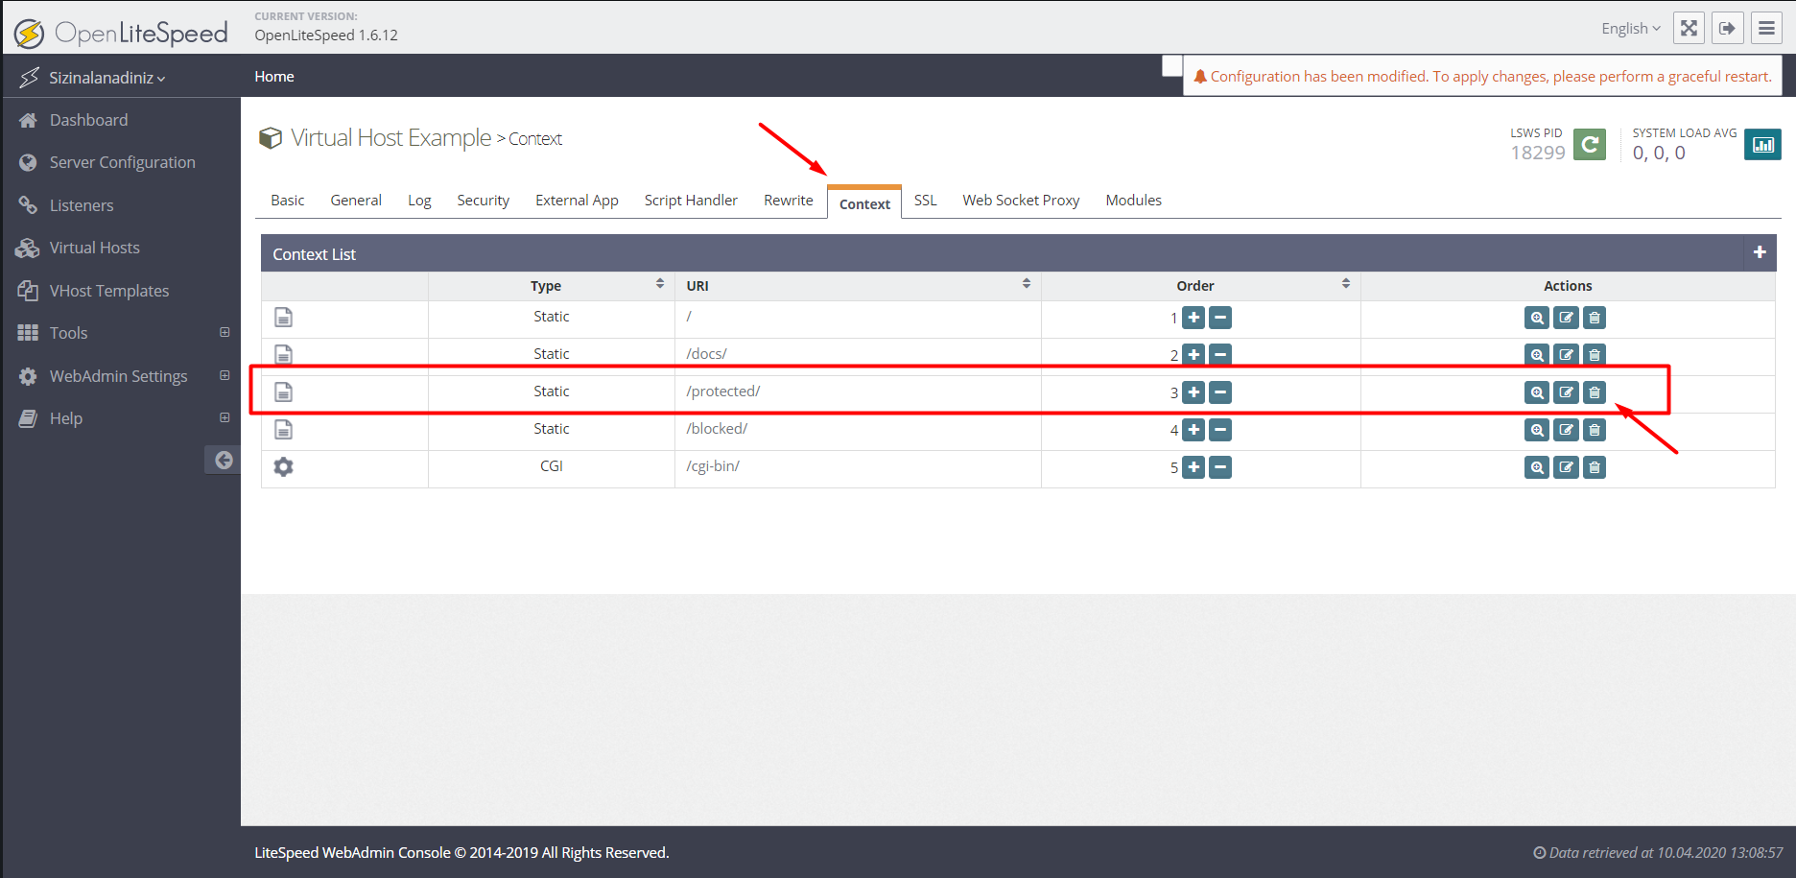This screenshot has width=1796, height=878.
Task: Add a new context with plus icon
Action: tap(1760, 252)
